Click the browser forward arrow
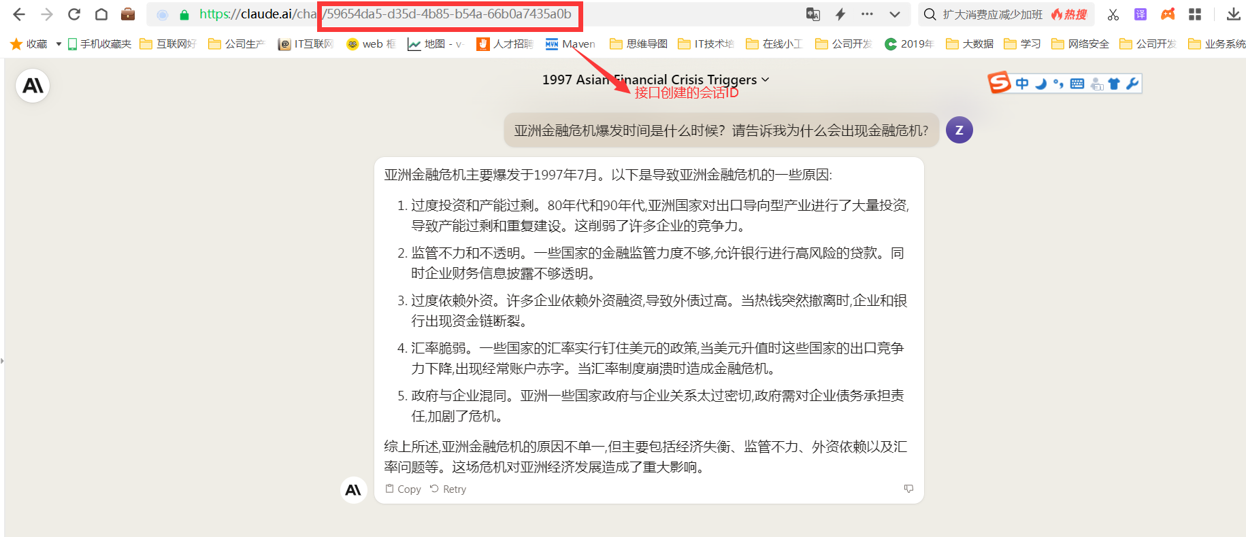The image size is (1246, 537). pyautogui.click(x=47, y=14)
